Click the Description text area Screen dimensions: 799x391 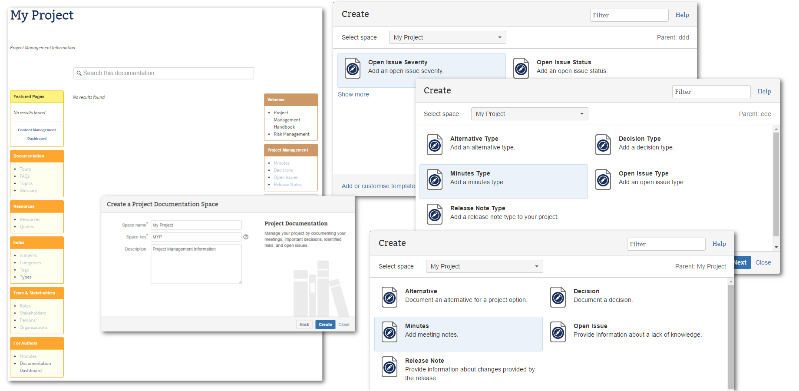196,264
